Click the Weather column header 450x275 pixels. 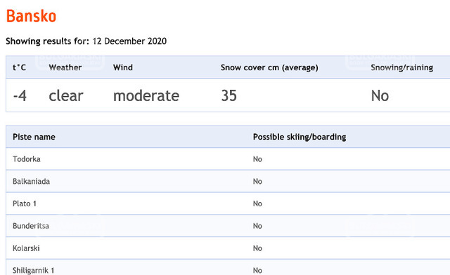65,67
